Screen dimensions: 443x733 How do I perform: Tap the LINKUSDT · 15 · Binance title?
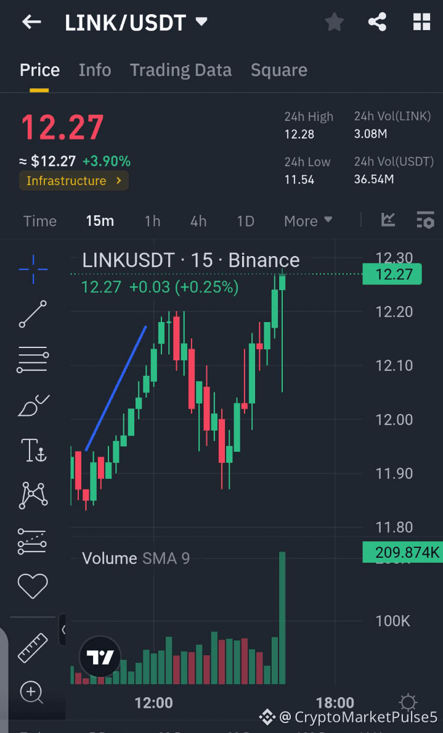click(190, 260)
